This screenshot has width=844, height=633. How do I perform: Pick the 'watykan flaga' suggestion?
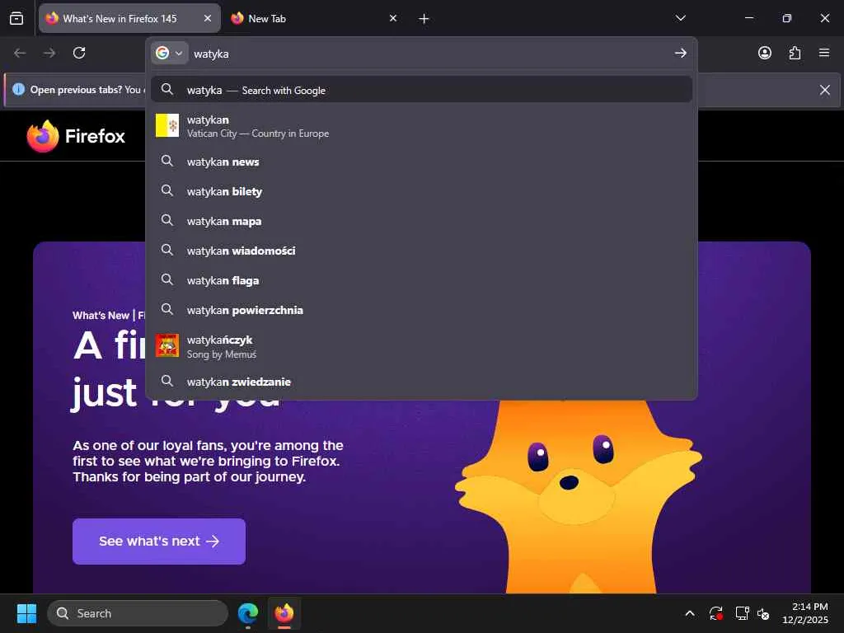[421, 280]
